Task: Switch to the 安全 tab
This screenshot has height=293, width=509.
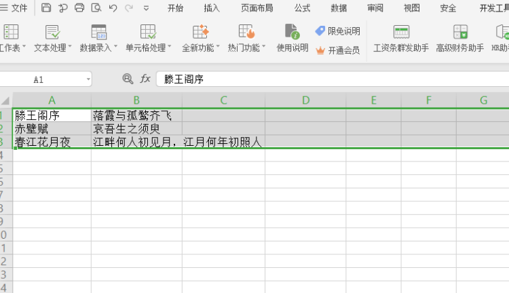Action: click(x=448, y=8)
